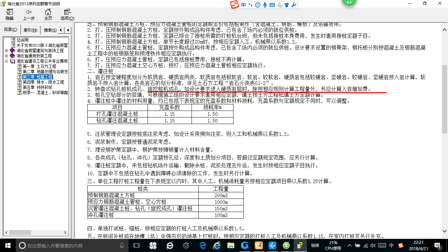Toggle the 中 Chinese/English input mode

pos(243,5)
